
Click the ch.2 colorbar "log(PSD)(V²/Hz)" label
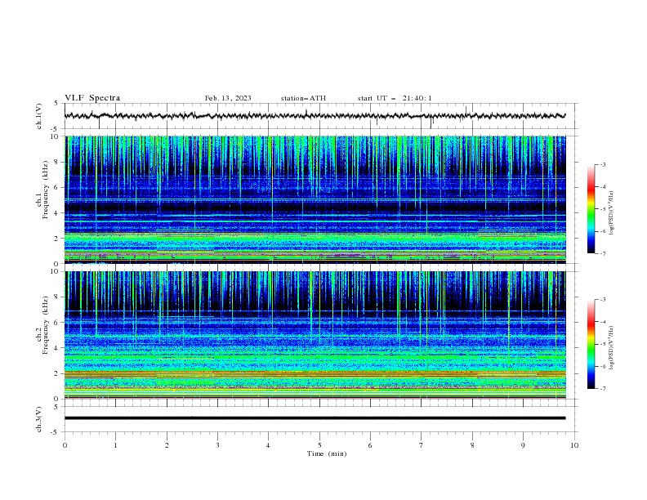pyautogui.click(x=612, y=347)
